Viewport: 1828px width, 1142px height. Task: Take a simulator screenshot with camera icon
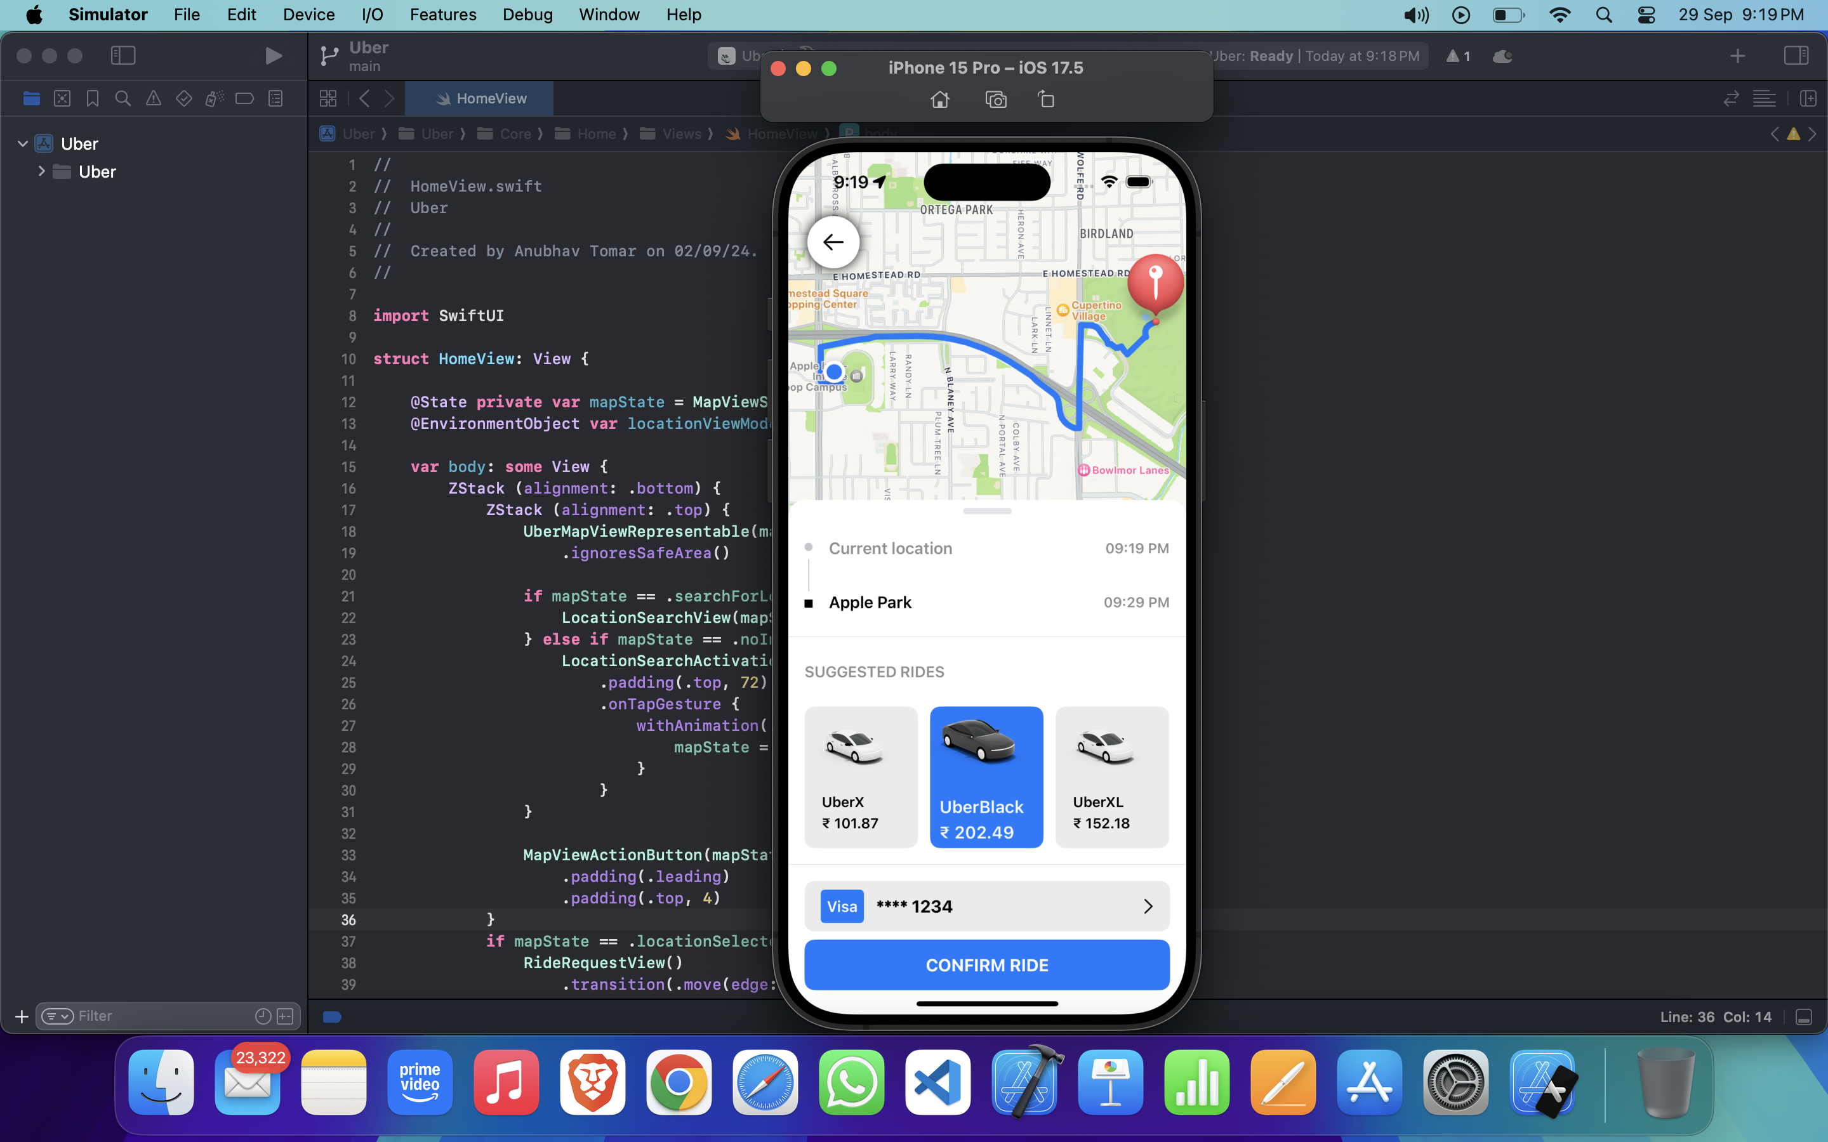point(996,100)
